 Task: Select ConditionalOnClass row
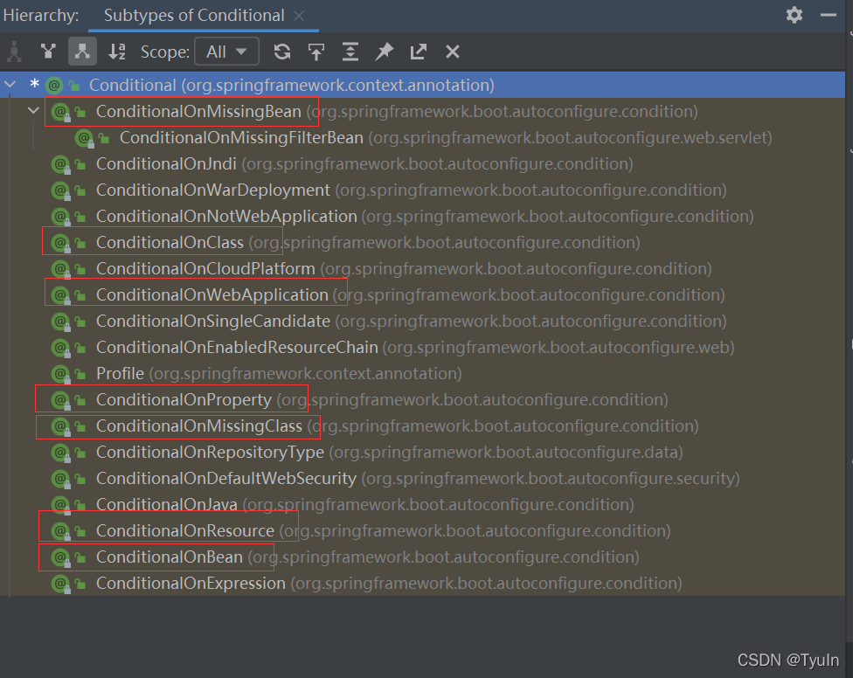(422, 243)
